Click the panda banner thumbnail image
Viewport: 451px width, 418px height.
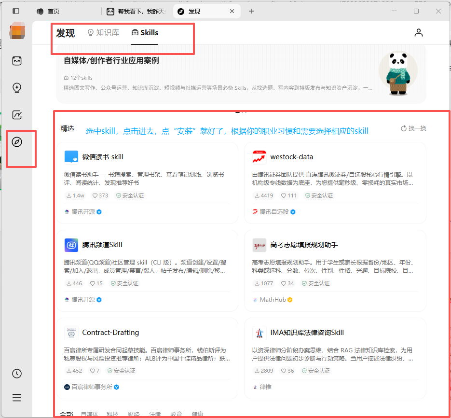click(x=398, y=73)
